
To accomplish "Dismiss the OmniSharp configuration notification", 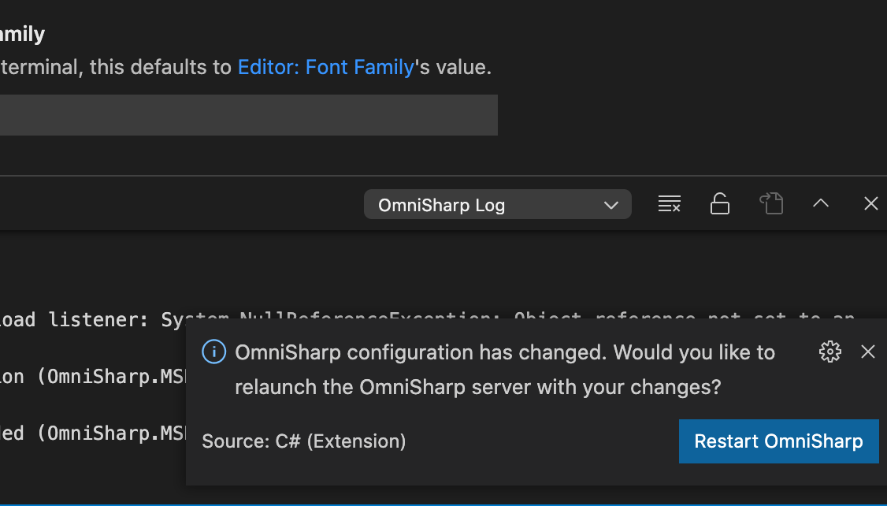I will pyautogui.click(x=868, y=352).
